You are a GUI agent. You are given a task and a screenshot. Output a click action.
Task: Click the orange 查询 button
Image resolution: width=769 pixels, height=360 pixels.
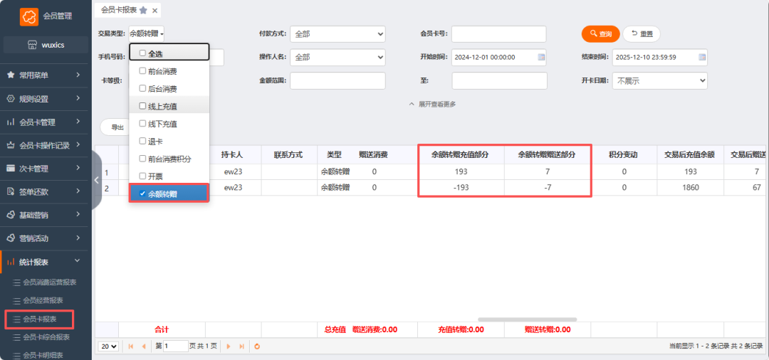coord(600,34)
